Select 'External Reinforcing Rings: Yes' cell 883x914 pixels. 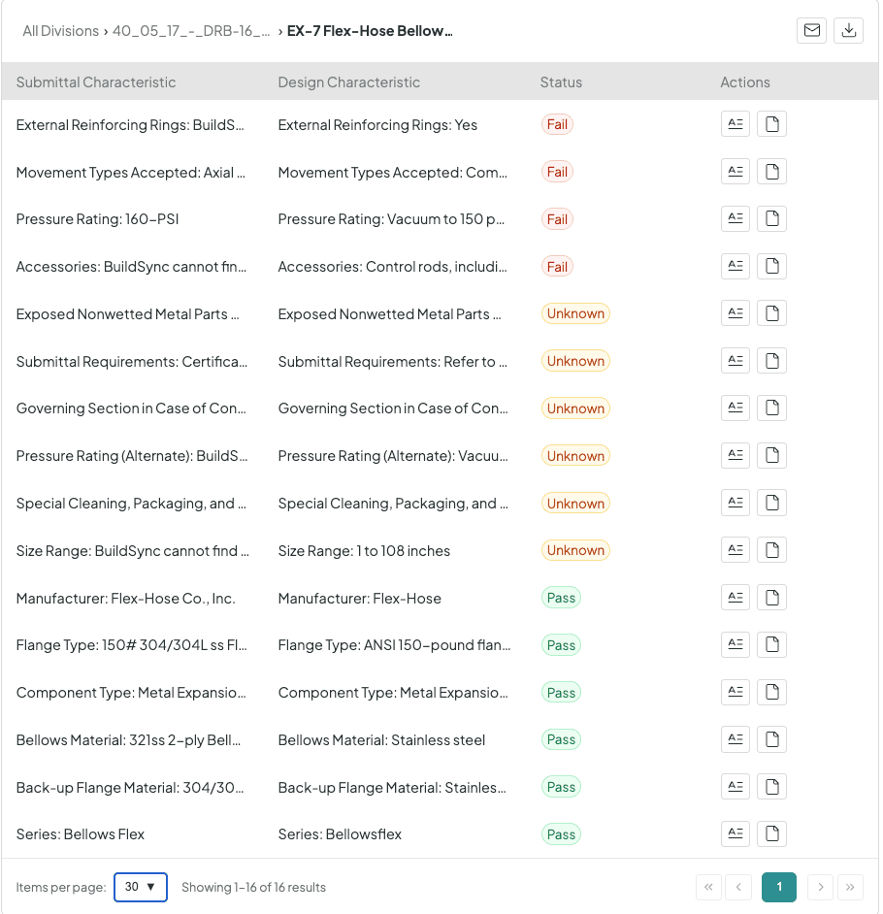click(377, 125)
